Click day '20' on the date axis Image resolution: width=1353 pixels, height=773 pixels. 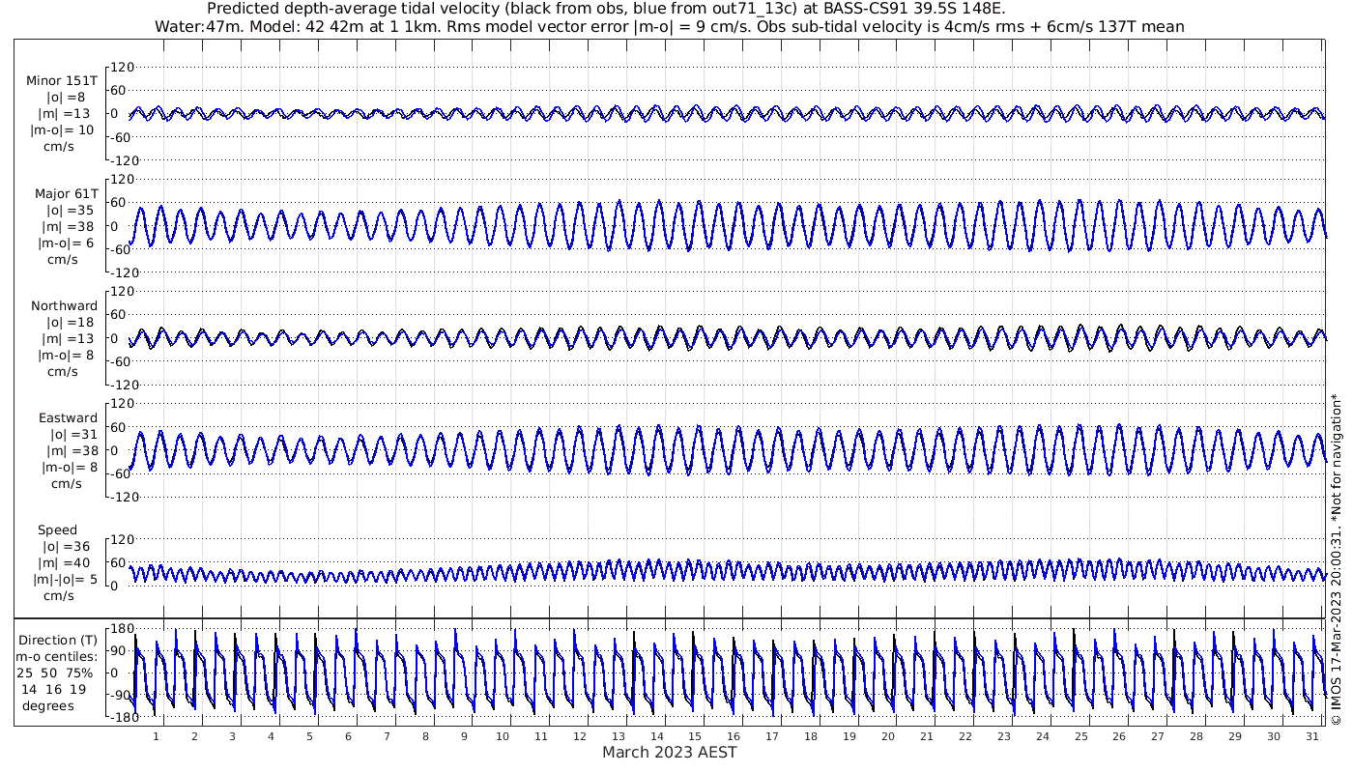(x=888, y=736)
